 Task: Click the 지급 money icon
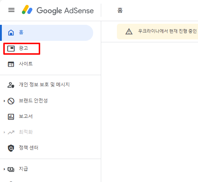pos(11,169)
